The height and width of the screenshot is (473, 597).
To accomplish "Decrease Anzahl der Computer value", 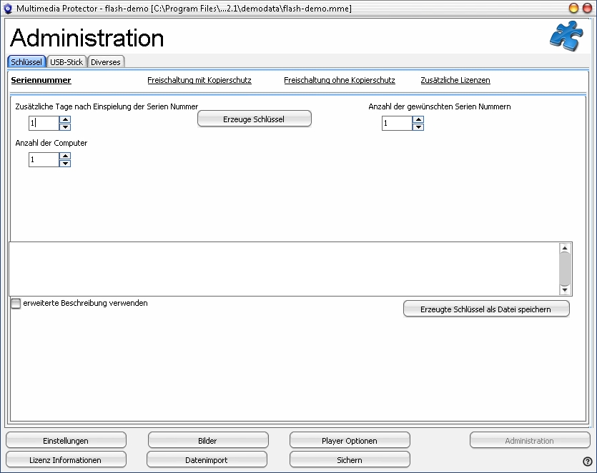I will (x=65, y=164).
